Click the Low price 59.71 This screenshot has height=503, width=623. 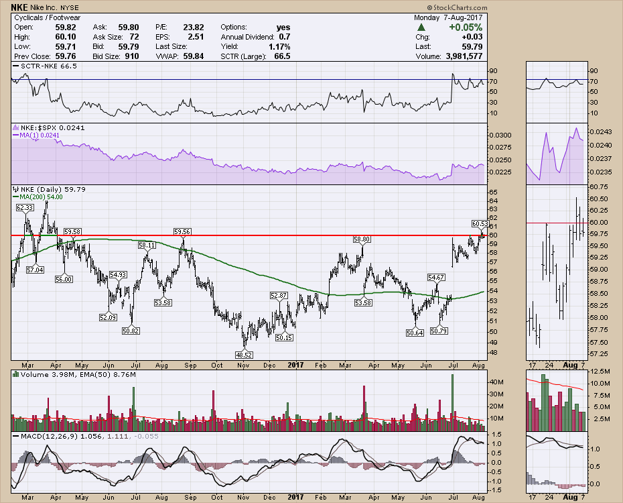coord(66,46)
